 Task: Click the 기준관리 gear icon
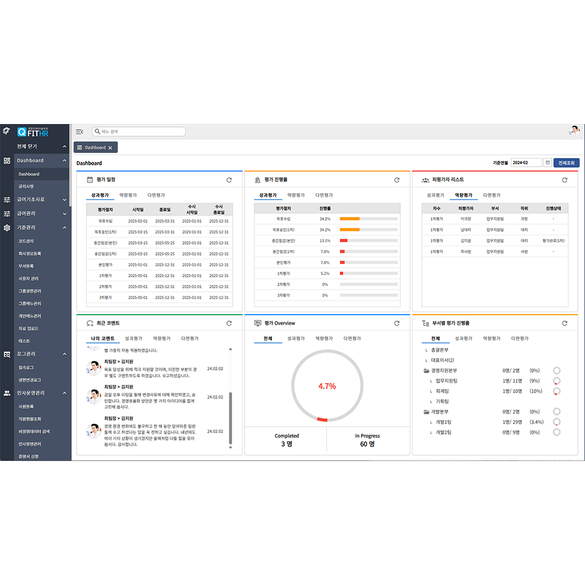6,228
